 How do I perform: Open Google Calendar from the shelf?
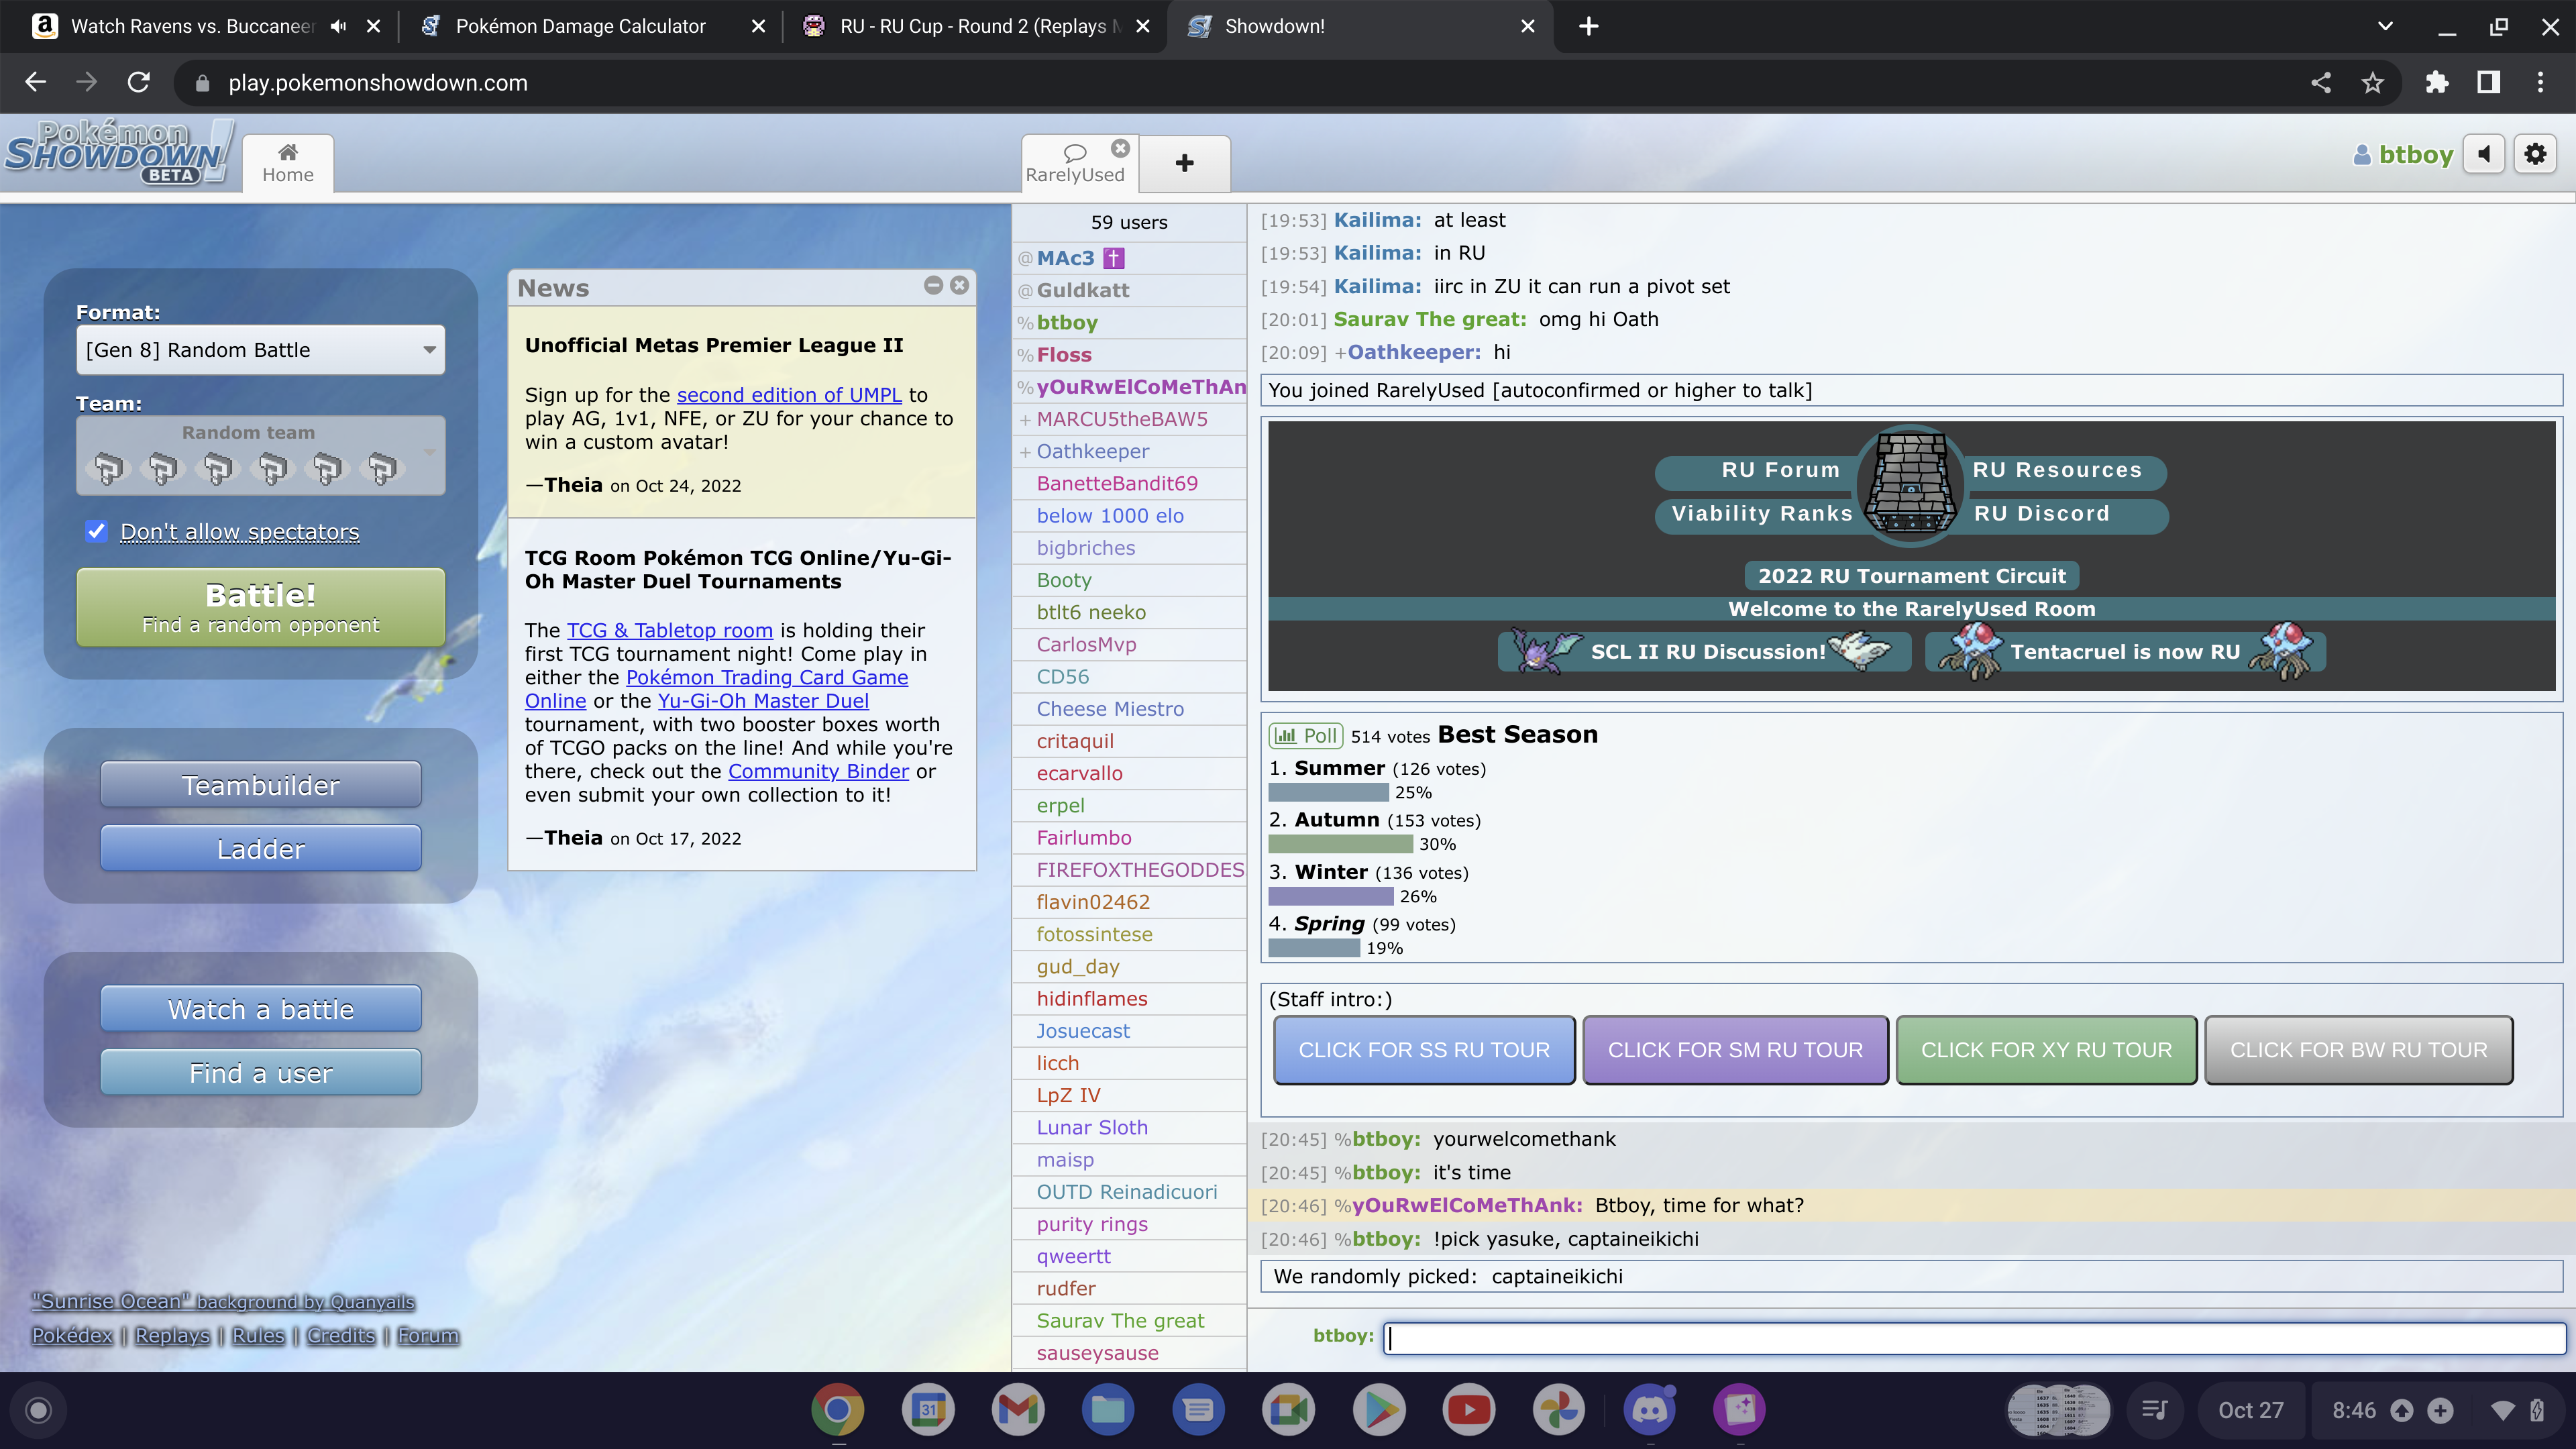click(928, 1410)
